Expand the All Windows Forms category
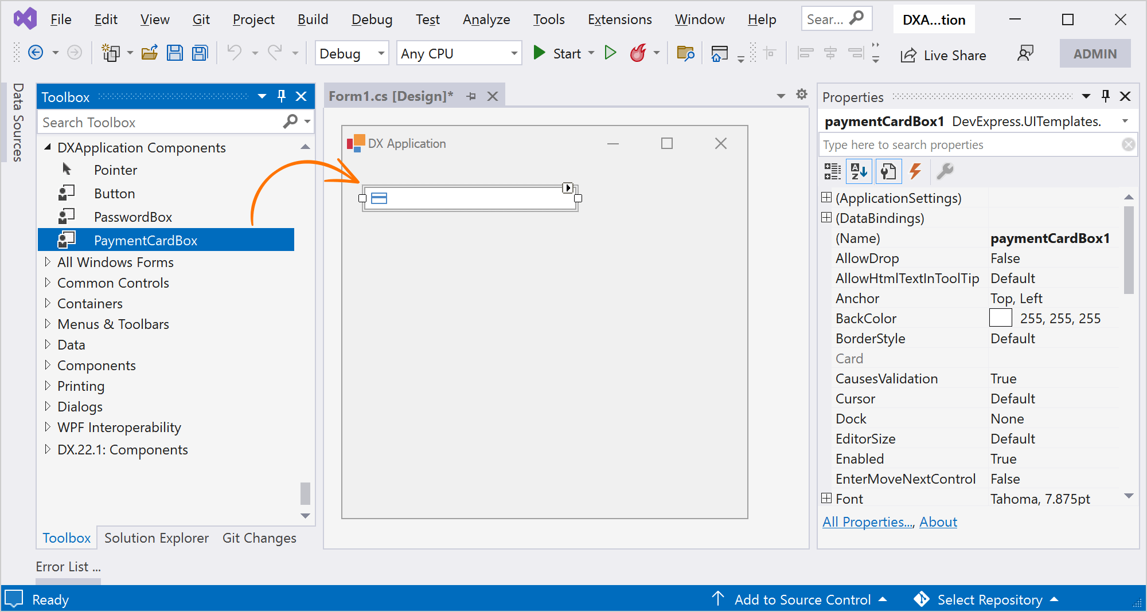1147x612 pixels. [48, 262]
